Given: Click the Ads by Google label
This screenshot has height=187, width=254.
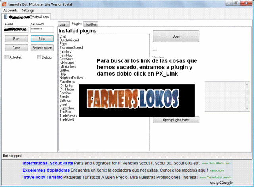Looking at the screenshot, I should tap(221, 183).
